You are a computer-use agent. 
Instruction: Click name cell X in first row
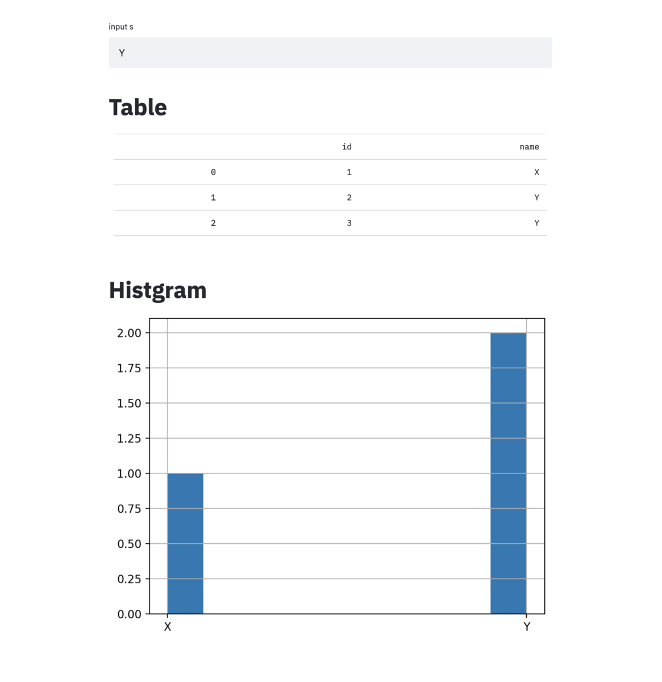(536, 172)
